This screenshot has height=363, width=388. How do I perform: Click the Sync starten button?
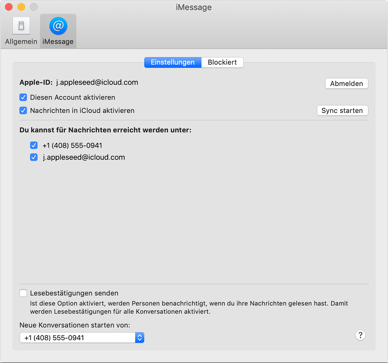pos(342,111)
